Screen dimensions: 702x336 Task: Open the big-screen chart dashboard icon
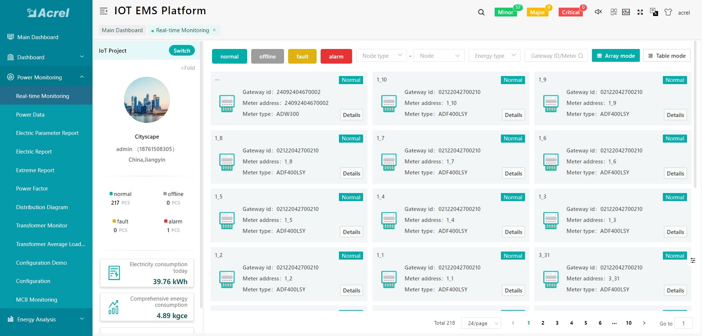point(626,12)
